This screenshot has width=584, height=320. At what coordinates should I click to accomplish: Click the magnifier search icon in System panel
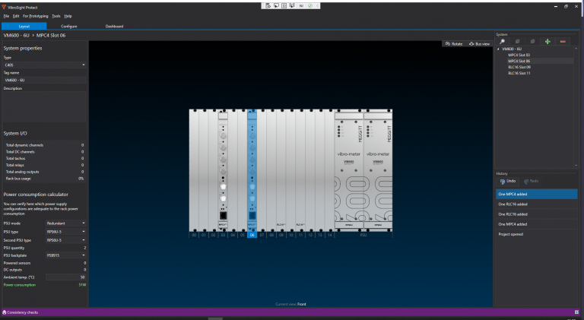tap(503, 41)
